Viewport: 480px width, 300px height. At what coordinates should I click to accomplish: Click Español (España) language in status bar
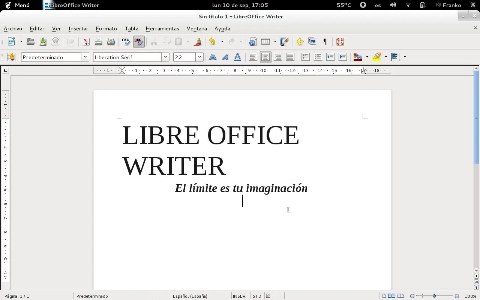tap(190, 296)
